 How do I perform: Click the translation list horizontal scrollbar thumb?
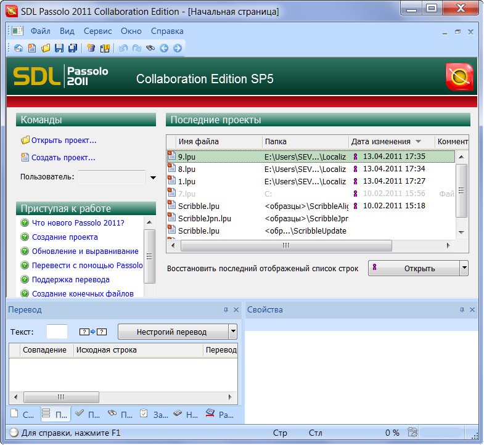pyautogui.click(x=61, y=397)
